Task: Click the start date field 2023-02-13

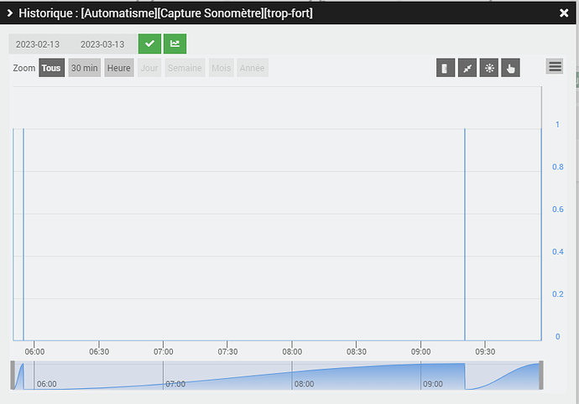Action: pyautogui.click(x=38, y=44)
